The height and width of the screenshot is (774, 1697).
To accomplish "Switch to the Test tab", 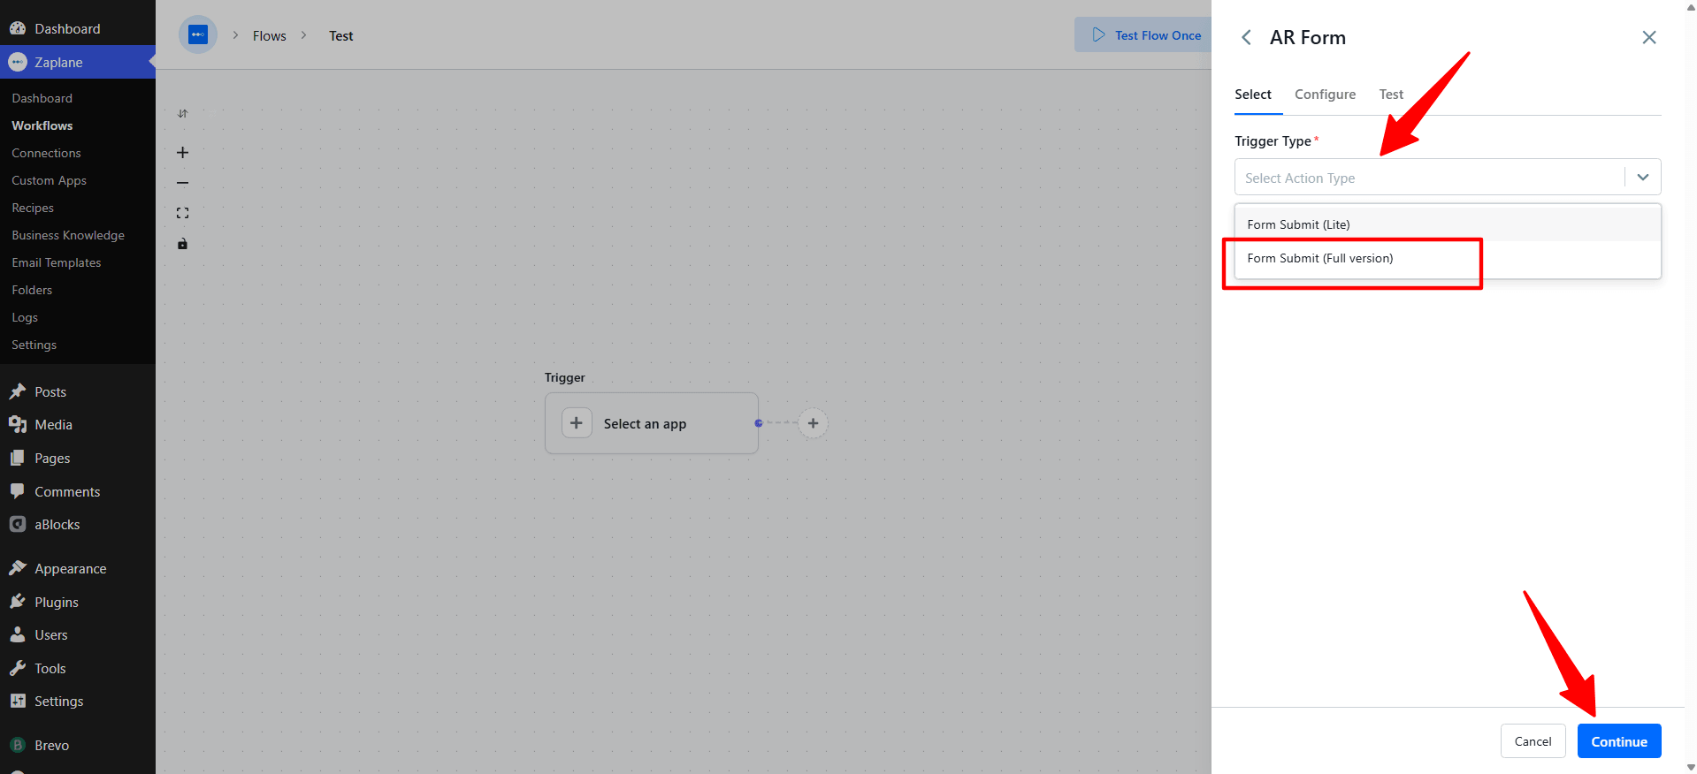I will point(1391,95).
